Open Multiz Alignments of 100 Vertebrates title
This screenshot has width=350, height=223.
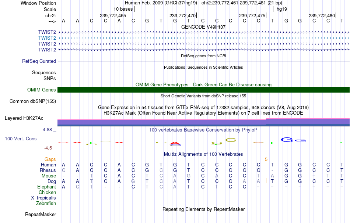point(203,154)
